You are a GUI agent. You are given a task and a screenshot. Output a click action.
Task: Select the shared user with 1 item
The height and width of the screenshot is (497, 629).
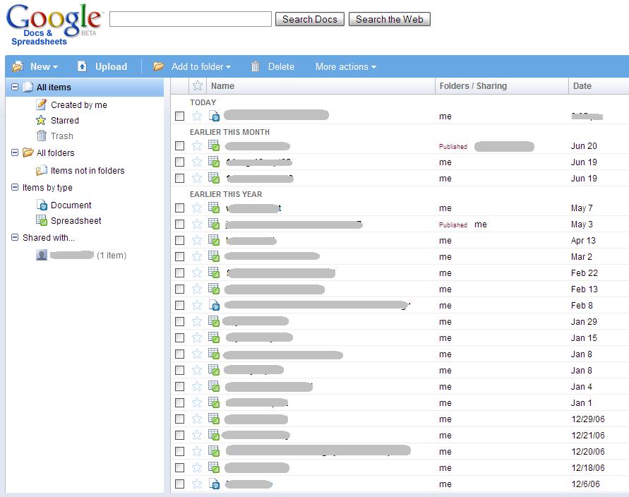click(x=88, y=255)
